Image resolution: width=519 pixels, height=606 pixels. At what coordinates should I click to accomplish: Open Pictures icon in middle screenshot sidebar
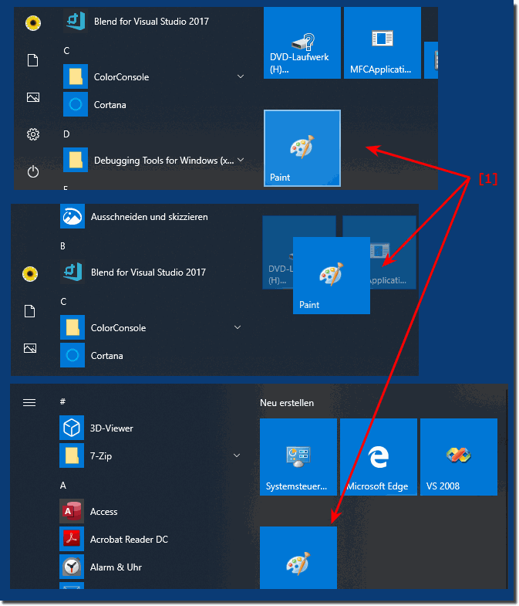pyautogui.click(x=30, y=348)
